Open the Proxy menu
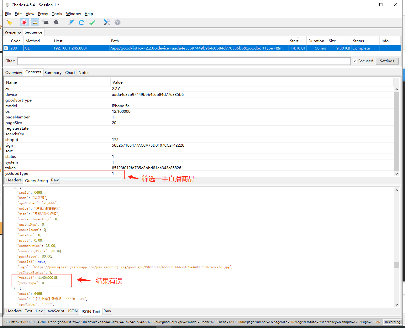This screenshot has height=328, width=405. (x=43, y=14)
